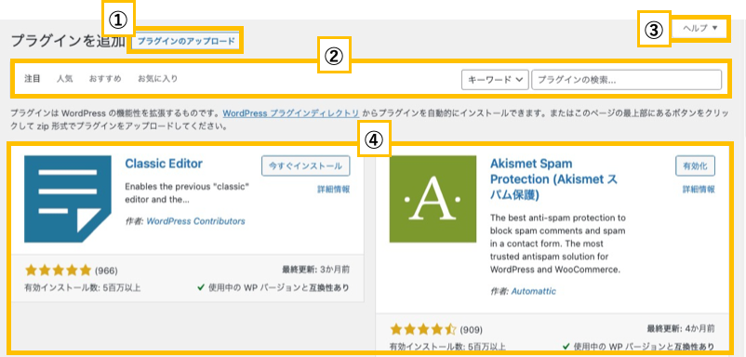This screenshot has width=746, height=357.
Task: Click the Classic Editor plugin icon
Action: pos(68,199)
